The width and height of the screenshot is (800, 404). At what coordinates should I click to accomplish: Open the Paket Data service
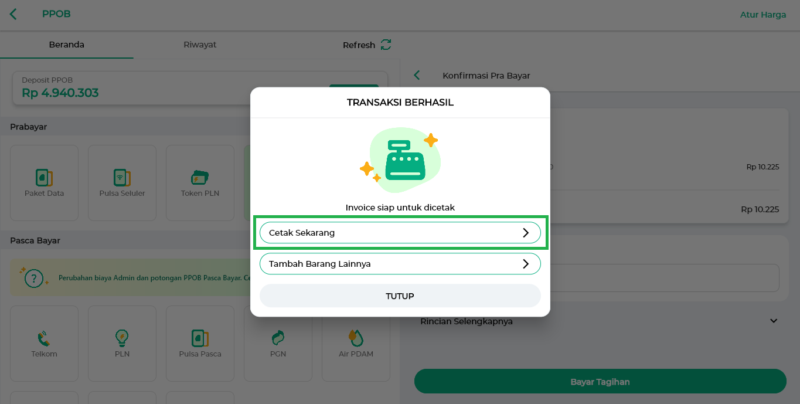click(x=44, y=183)
